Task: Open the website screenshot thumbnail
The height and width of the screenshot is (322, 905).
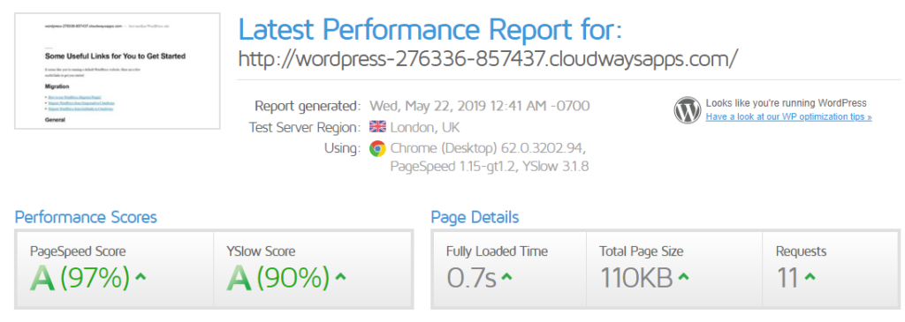Action: click(x=118, y=71)
